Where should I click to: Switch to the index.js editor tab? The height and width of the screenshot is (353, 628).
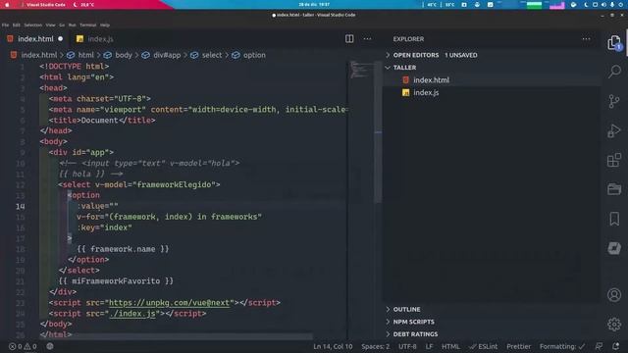coord(100,39)
